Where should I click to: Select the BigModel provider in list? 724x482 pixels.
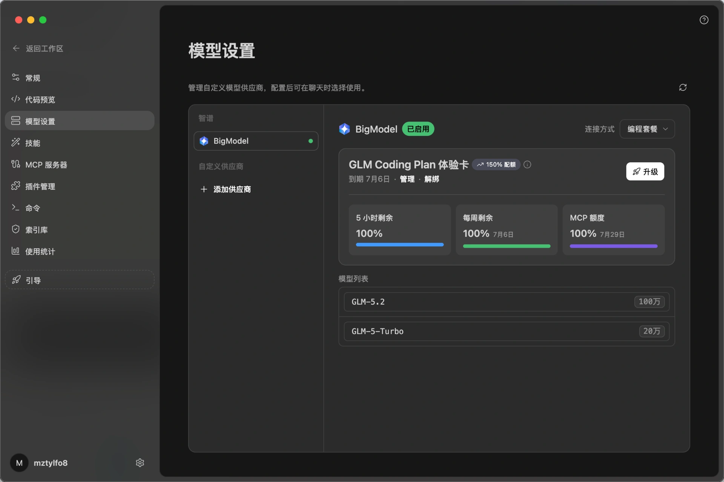click(x=256, y=141)
